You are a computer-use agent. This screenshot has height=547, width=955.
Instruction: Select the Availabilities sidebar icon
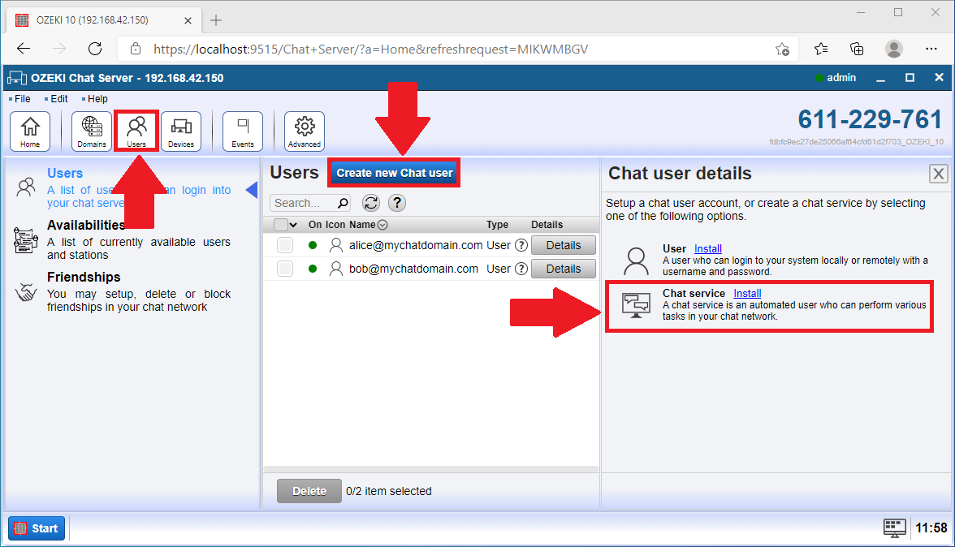coord(26,239)
